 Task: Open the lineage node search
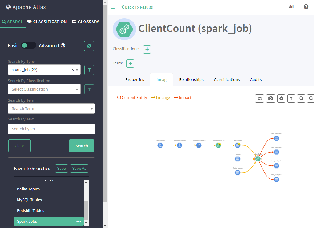[x=301, y=98]
